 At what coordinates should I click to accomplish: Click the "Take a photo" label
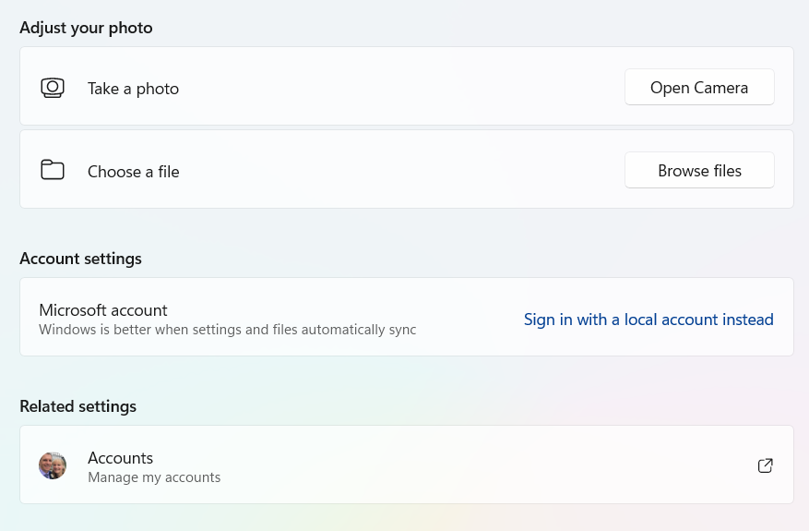133,89
